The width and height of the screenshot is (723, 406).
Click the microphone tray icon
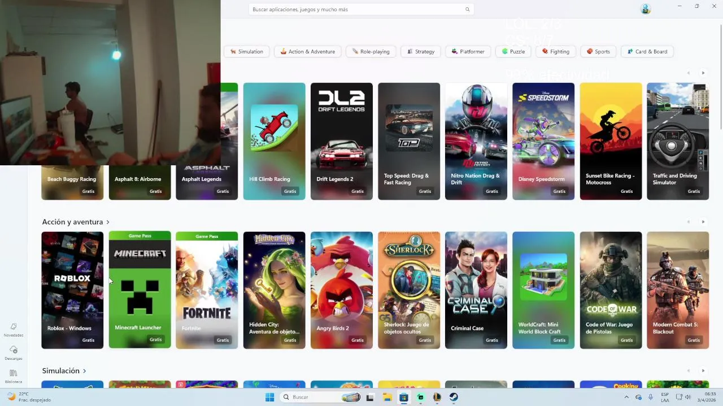(x=651, y=397)
